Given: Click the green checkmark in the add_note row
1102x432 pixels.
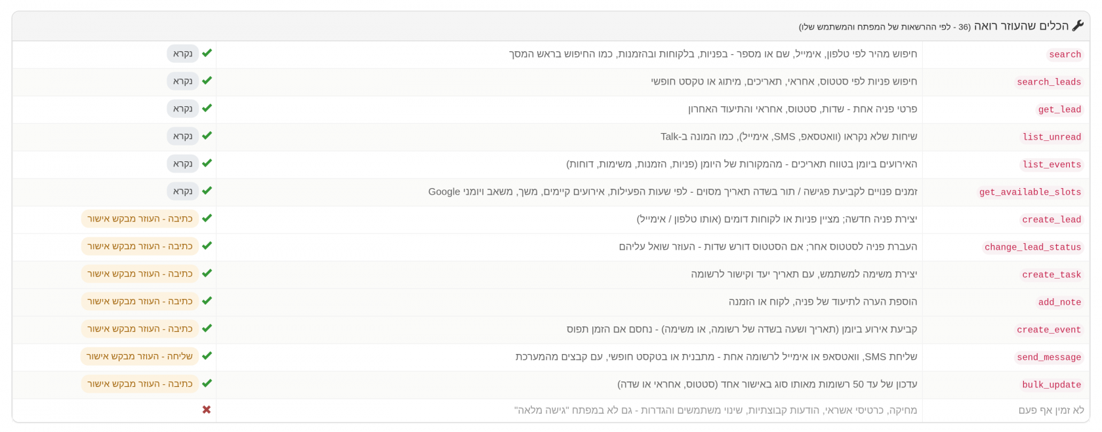Looking at the screenshot, I should [x=207, y=301].
